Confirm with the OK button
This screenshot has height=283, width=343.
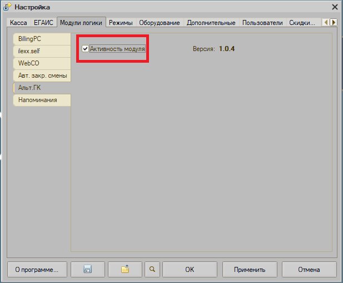coord(190,269)
